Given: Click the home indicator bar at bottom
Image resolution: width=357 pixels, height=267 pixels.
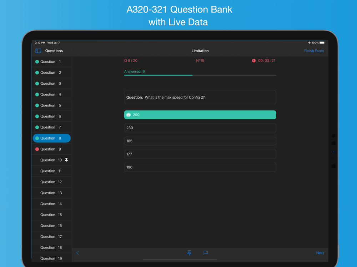Looking at the screenshot, I should [180, 260].
